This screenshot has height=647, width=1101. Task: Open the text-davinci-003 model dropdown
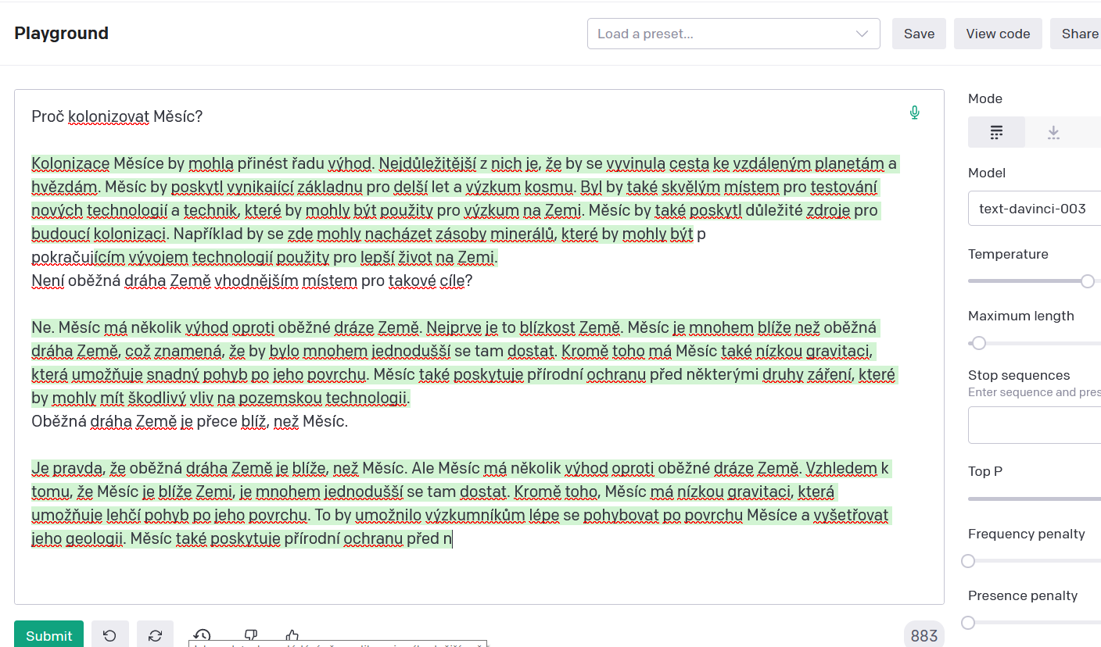point(1034,209)
